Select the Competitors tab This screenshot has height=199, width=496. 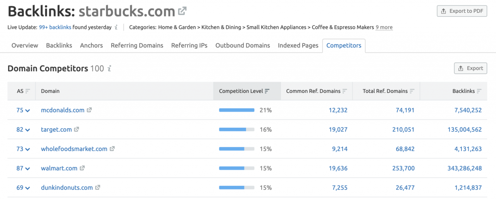click(x=344, y=45)
